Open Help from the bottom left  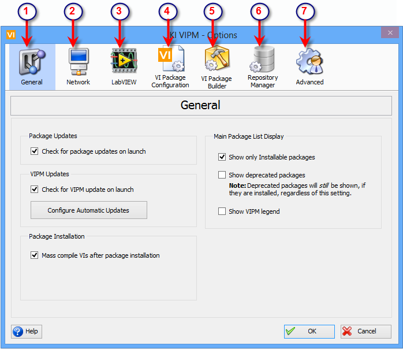(x=27, y=331)
